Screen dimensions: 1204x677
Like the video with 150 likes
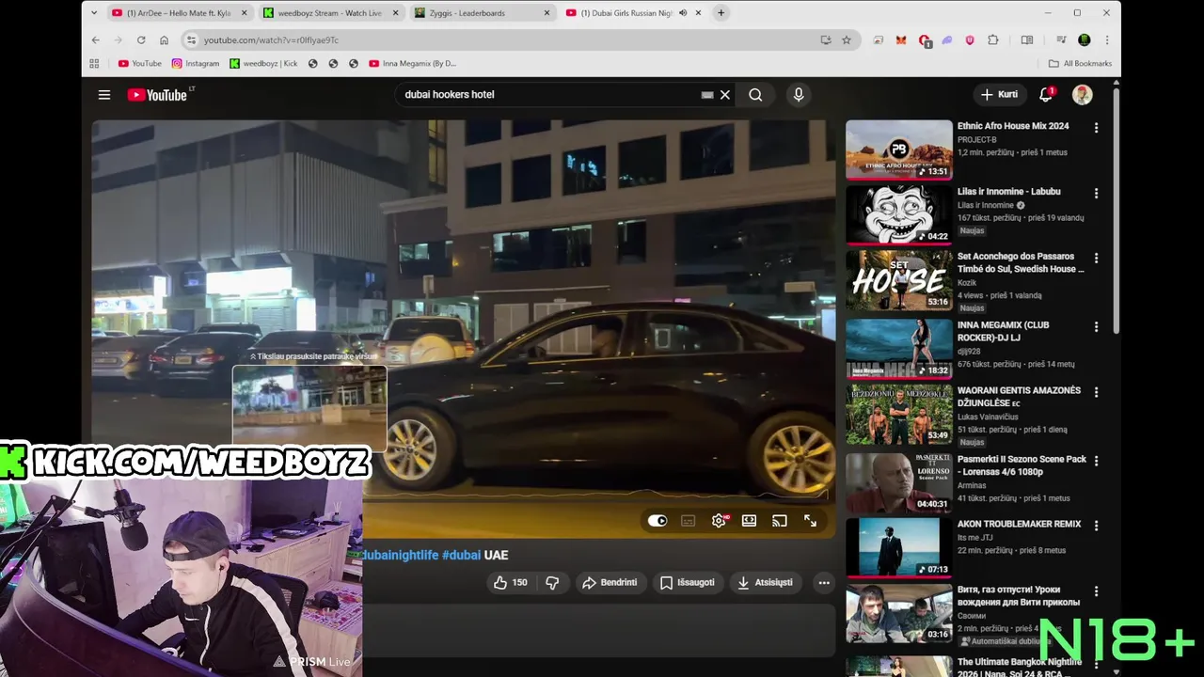[x=511, y=583]
